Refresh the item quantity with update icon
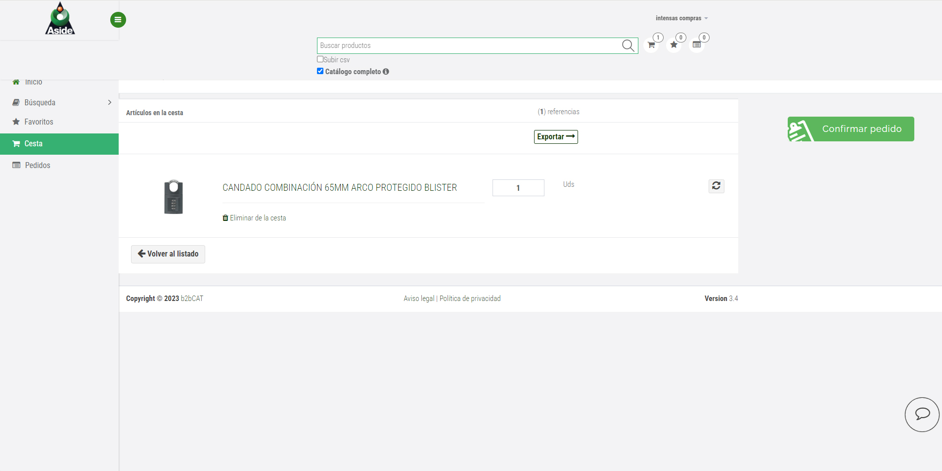The image size is (942, 471). click(716, 186)
